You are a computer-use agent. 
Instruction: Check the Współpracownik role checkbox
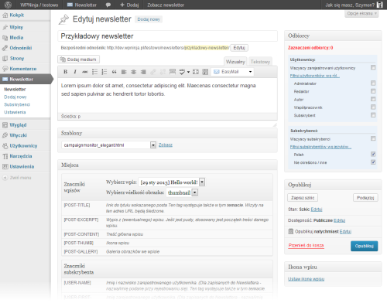pos(373,107)
